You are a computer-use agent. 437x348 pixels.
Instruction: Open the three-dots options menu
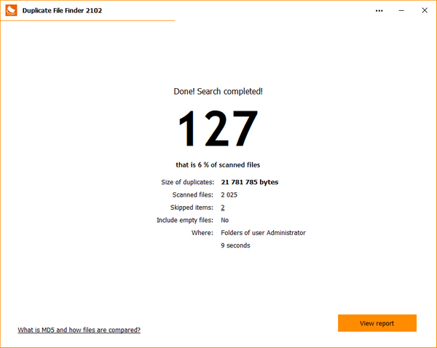pyautogui.click(x=379, y=11)
